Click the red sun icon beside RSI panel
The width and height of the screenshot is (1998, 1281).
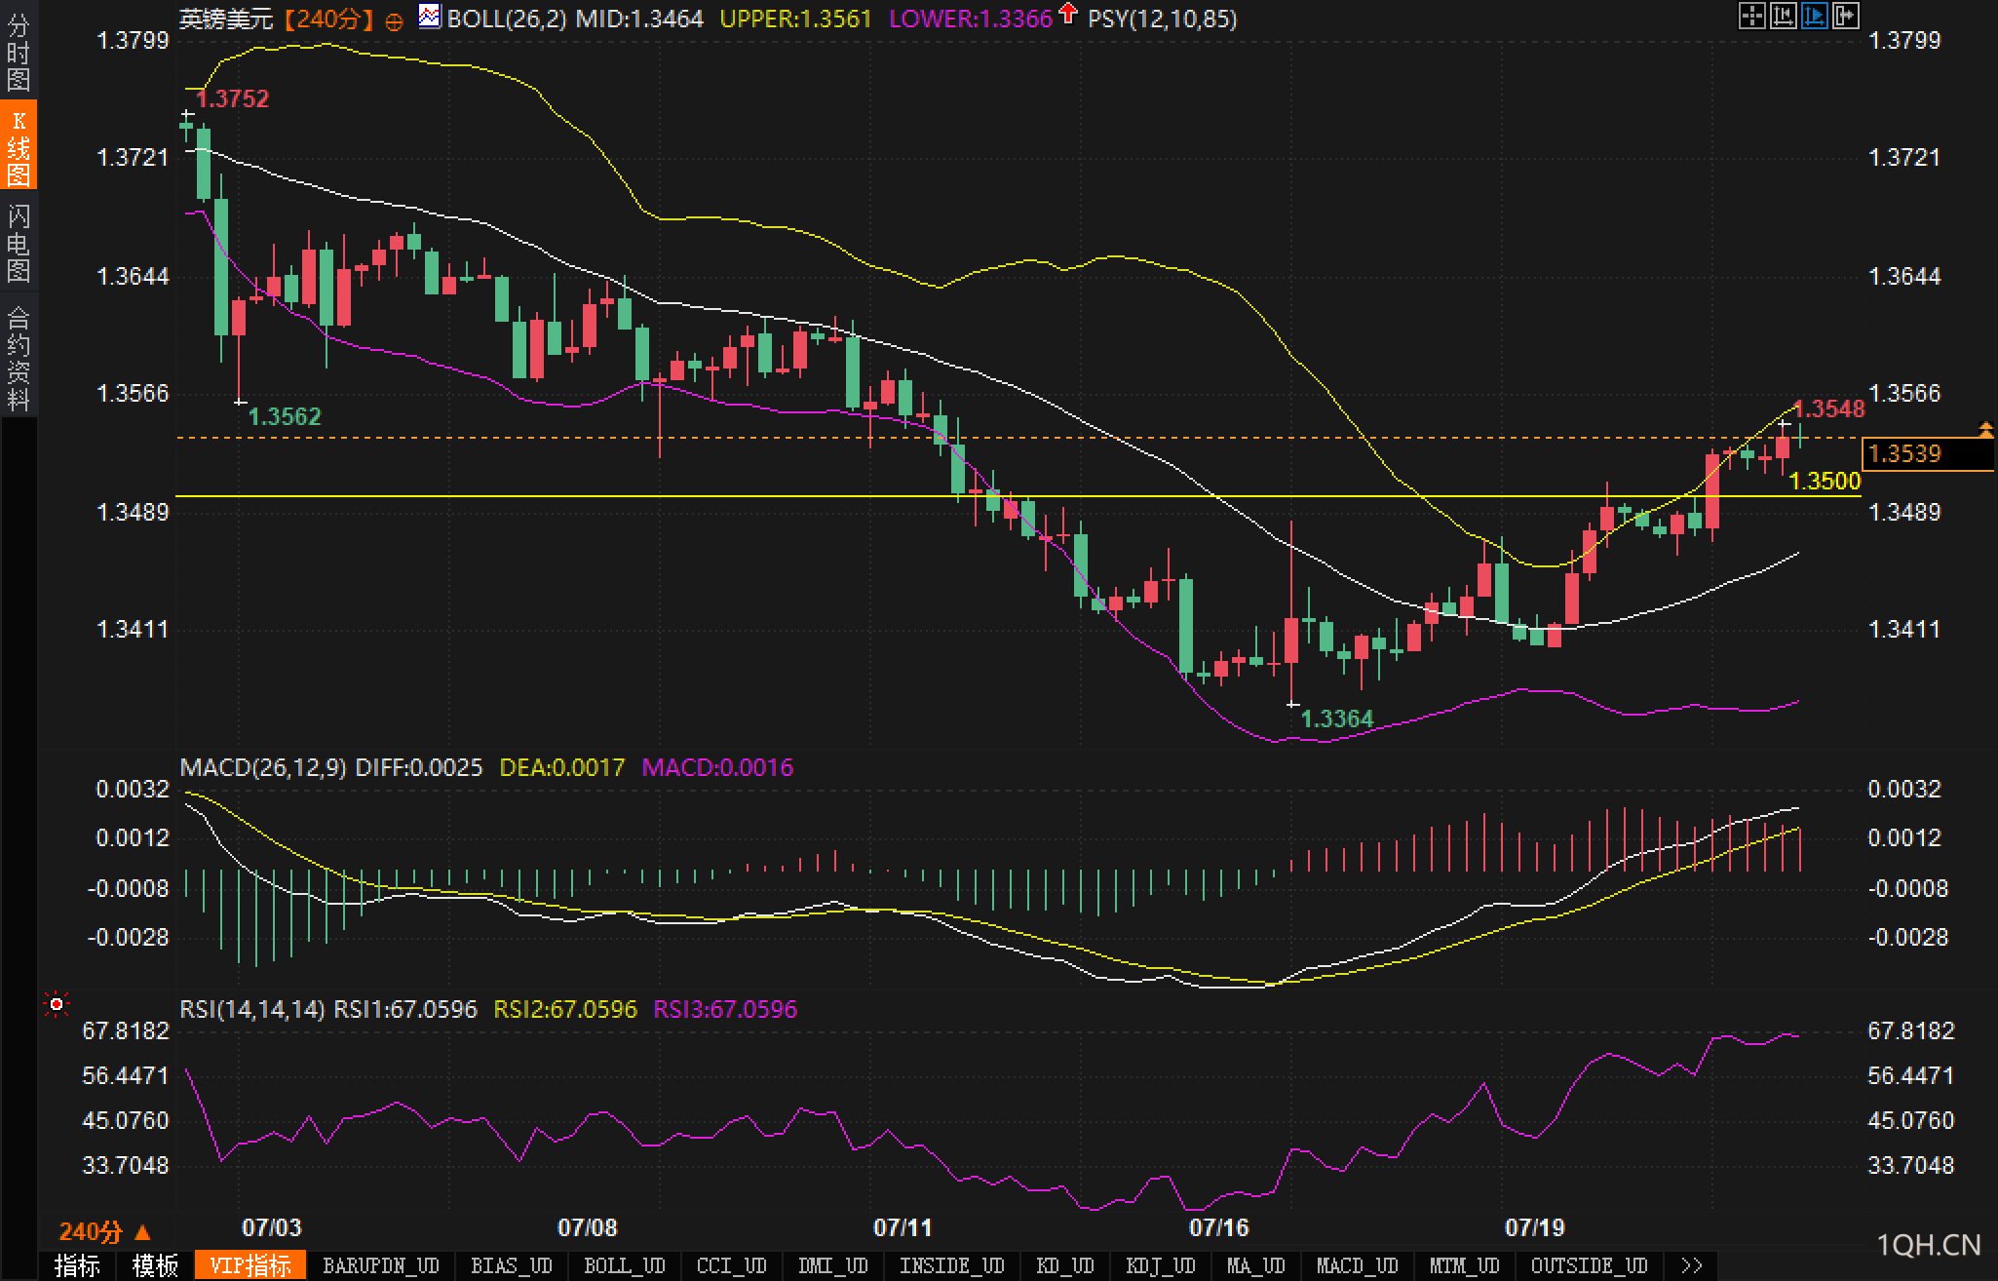point(57,1004)
